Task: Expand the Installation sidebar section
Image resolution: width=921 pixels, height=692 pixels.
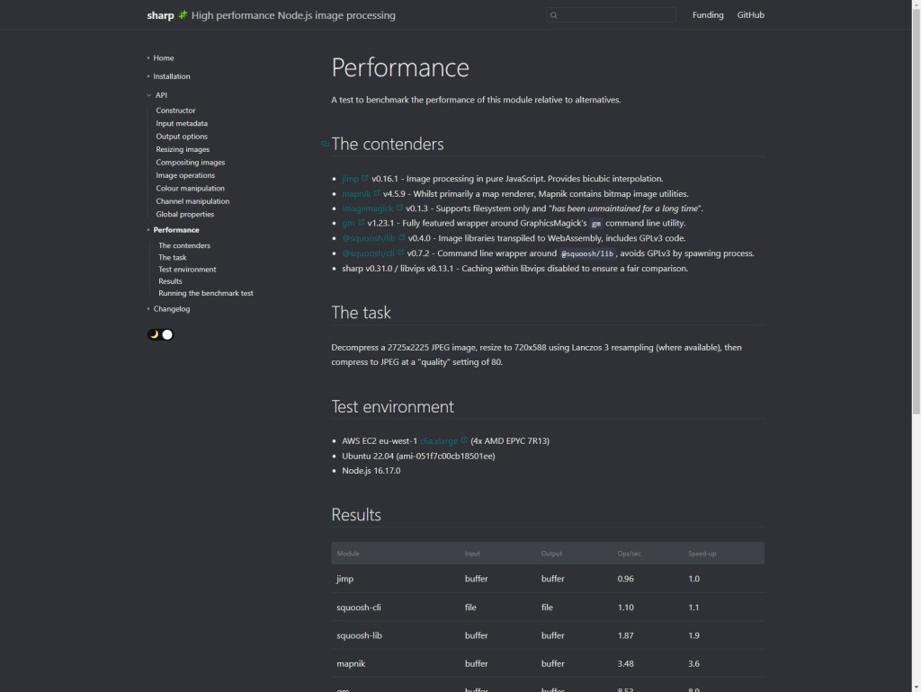Action: [149, 76]
